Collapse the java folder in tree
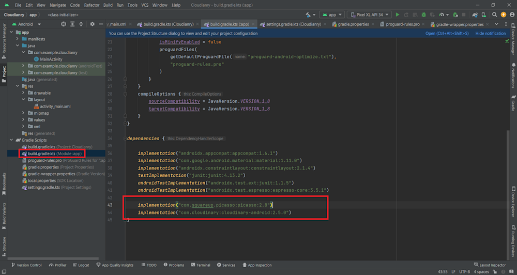 [x=18, y=45]
